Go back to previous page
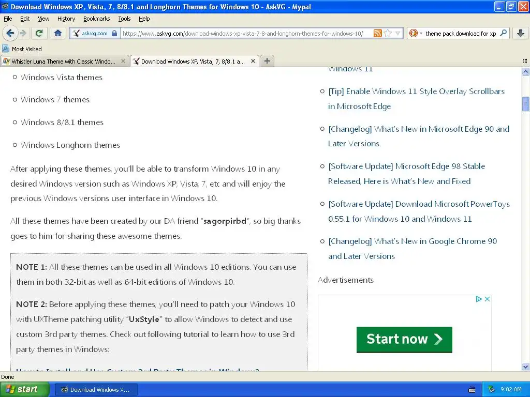This screenshot has width=530, height=397. [10, 33]
